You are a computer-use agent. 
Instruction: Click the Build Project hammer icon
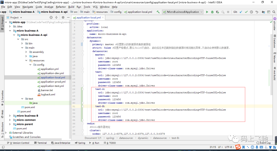(x=158, y=12)
